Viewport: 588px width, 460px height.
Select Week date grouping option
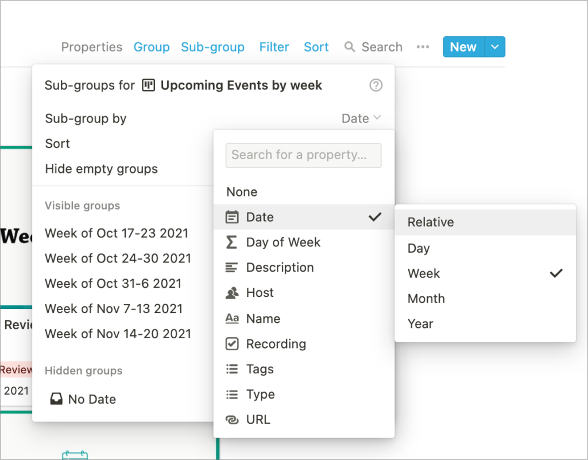485,273
